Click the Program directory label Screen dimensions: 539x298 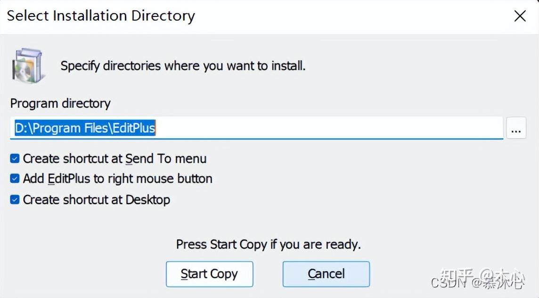(x=60, y=103)
